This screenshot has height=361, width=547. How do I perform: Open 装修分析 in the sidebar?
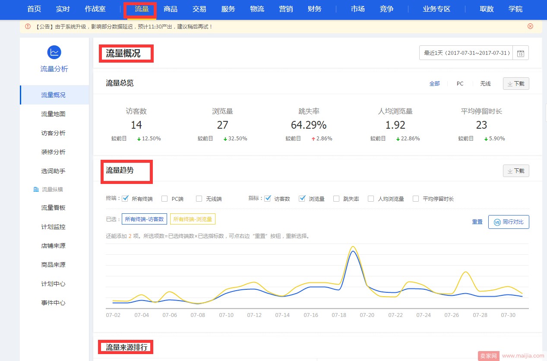pos(54,152)
